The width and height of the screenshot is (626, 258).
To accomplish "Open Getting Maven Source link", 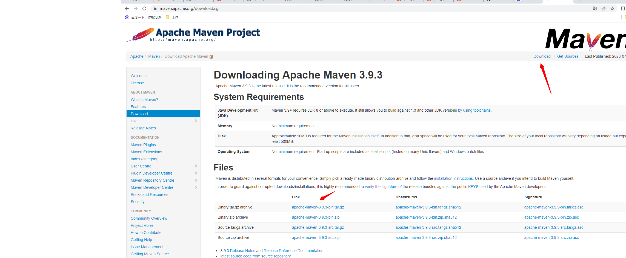I will 150,254.
